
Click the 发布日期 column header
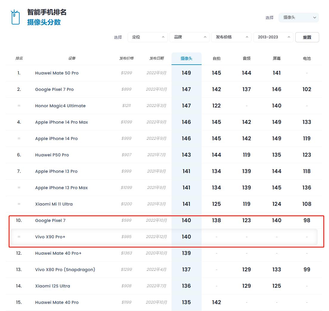157,58
